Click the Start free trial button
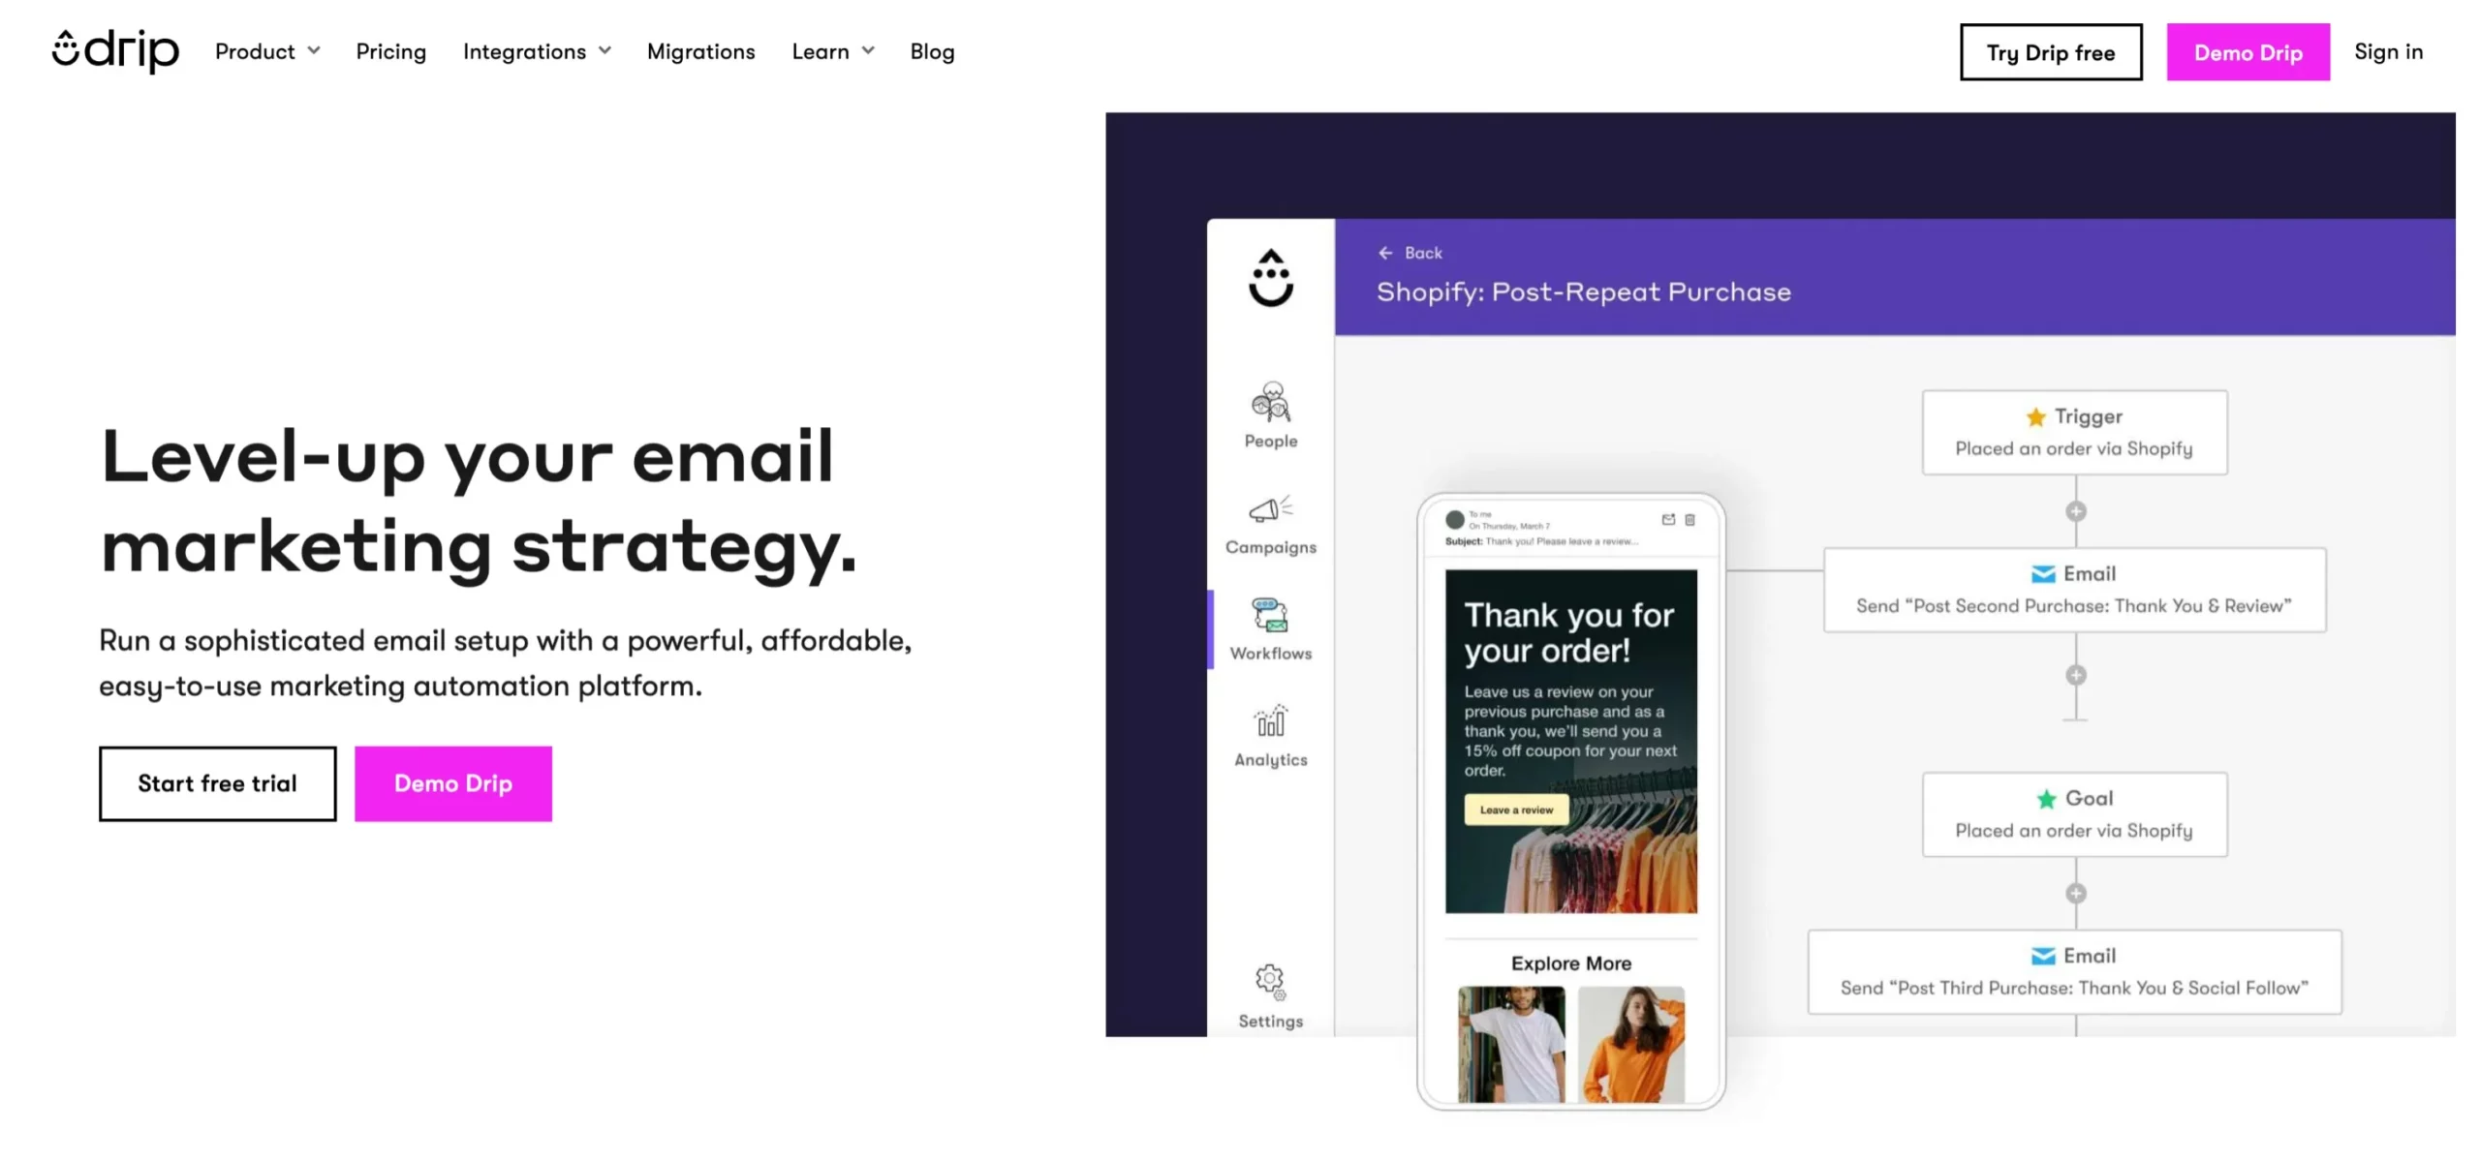Screen dimensions: 2480x1161 pyautogui.click(x=217, y=783)
